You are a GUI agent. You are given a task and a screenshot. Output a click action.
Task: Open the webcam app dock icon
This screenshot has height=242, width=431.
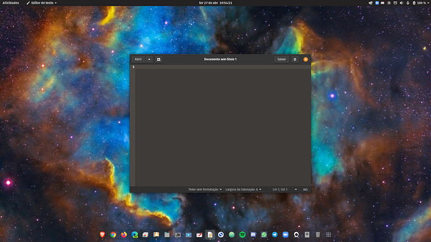point(296,235)
